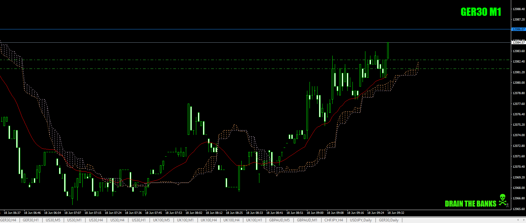
Task: Select the US30,M1 chart tab
Action: (74, 220)
